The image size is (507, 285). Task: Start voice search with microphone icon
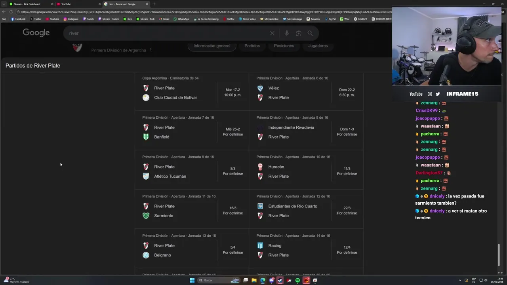click(x=286, y=33)
